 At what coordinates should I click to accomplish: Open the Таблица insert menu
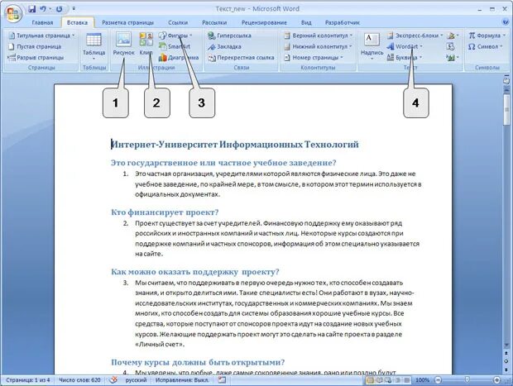click(x=93, y=45)
